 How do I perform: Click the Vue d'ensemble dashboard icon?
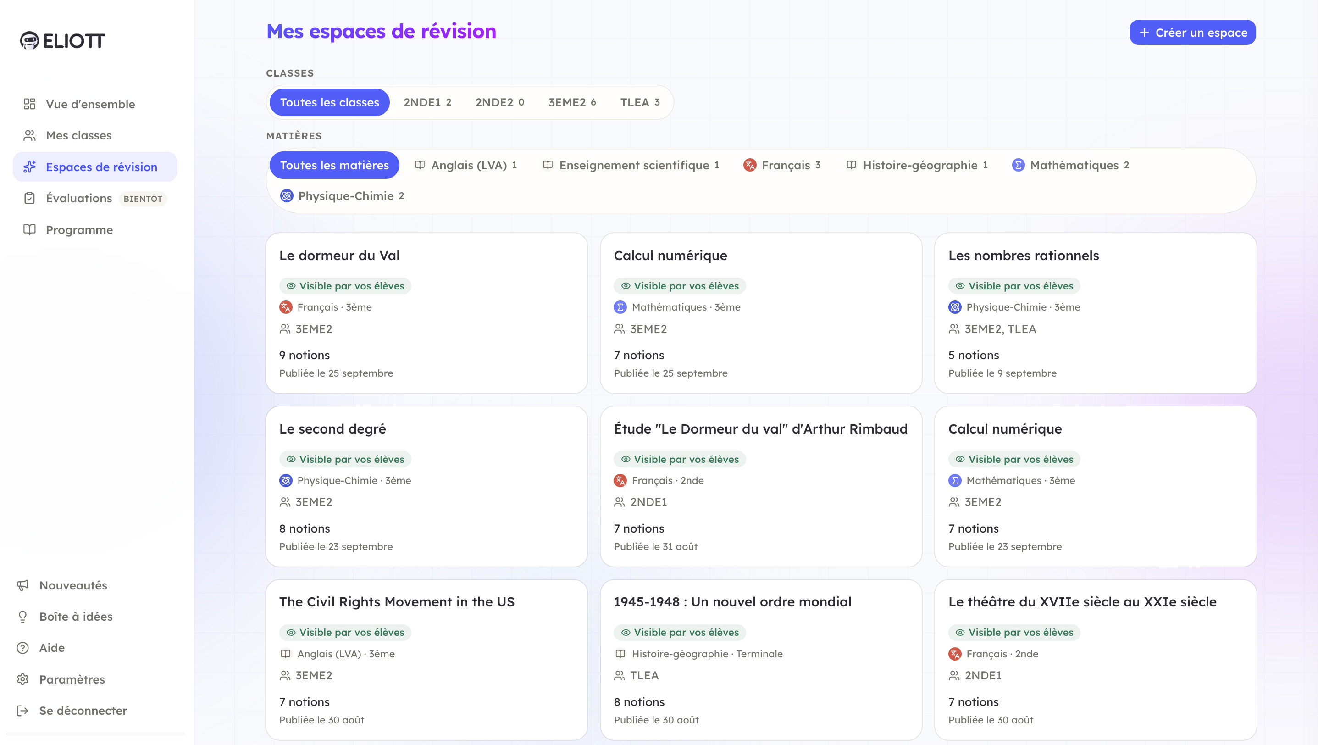[x=30, y=104]
